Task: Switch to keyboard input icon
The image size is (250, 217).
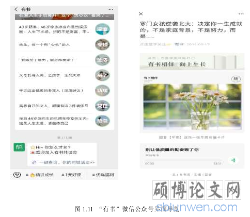Action: pos(17,175)
